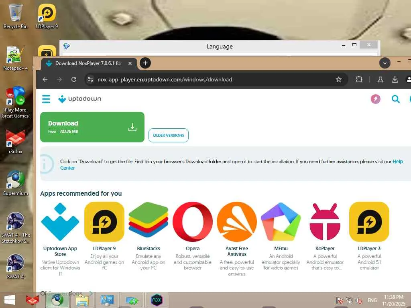
Task: Open the Windows Start button
Action: pos(10,300)
